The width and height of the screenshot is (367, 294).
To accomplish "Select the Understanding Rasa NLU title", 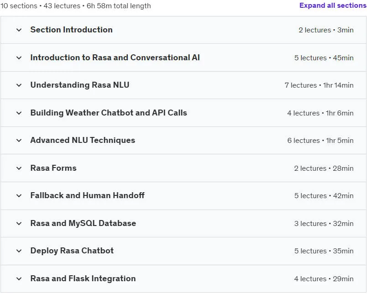I will pos(79,85).
